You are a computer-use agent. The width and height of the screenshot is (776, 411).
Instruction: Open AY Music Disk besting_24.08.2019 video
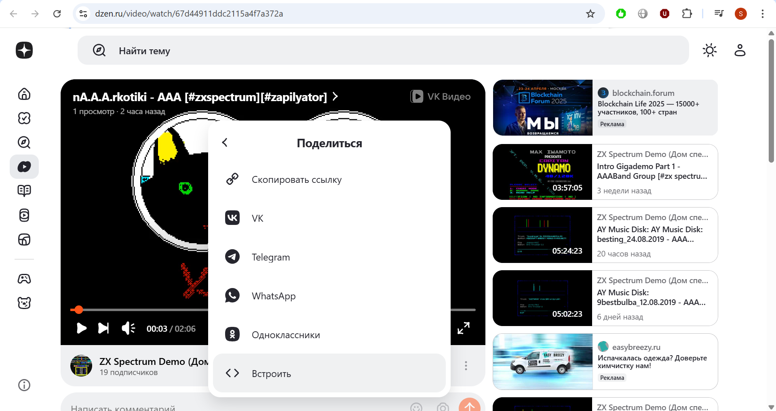[650, 234]
